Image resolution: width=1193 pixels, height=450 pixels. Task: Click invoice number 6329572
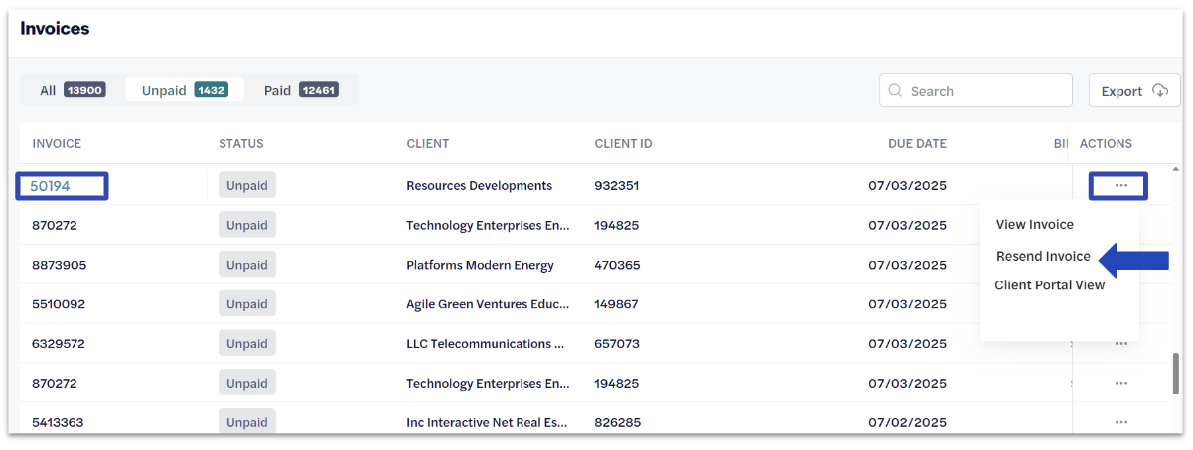[x=59, y=344]
